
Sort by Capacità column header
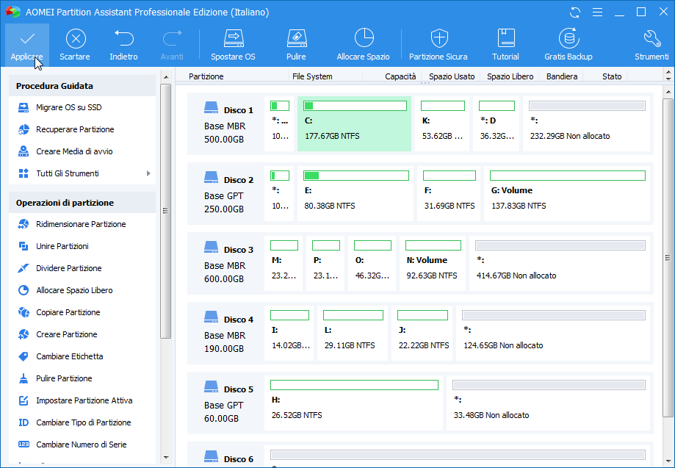click(400, 76)
